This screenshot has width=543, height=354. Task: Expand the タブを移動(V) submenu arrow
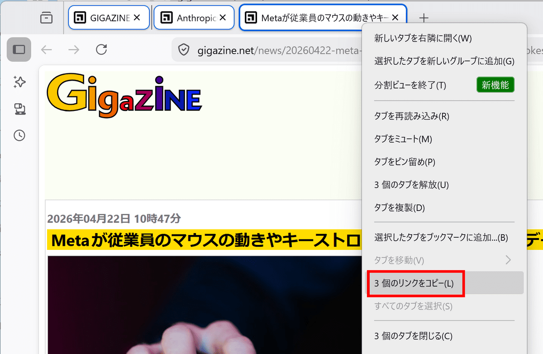[508, 260]
